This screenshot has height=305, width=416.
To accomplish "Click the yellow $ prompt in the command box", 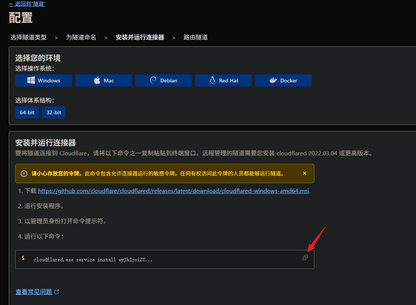I will click(x=23, y=258).
